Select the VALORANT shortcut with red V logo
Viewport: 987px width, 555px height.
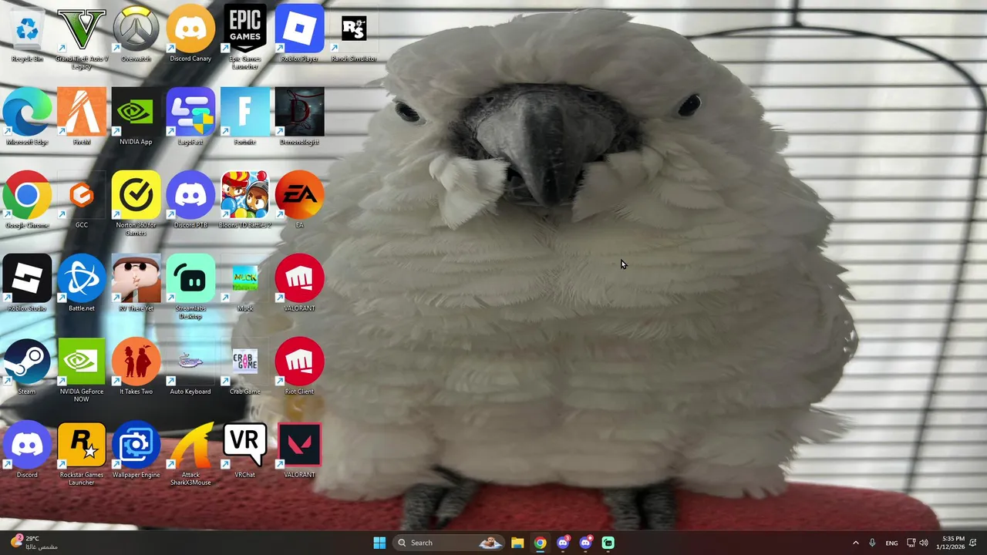pyautogui.click(x=299, y=451)
